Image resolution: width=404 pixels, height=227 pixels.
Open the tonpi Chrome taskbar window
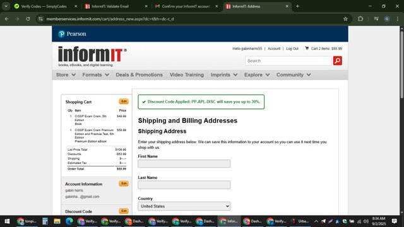click(27, 221)
